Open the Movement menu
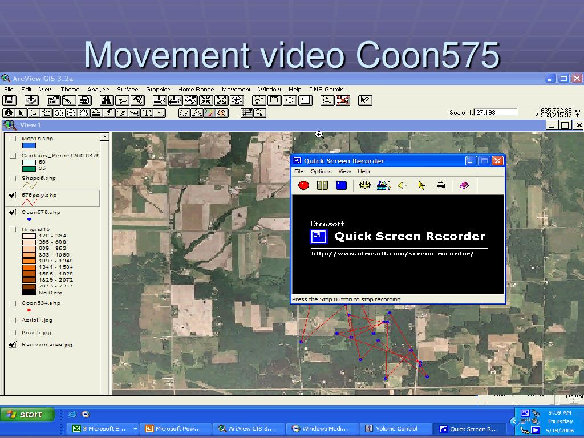The image size is (584, 438). tap(236, 90)
